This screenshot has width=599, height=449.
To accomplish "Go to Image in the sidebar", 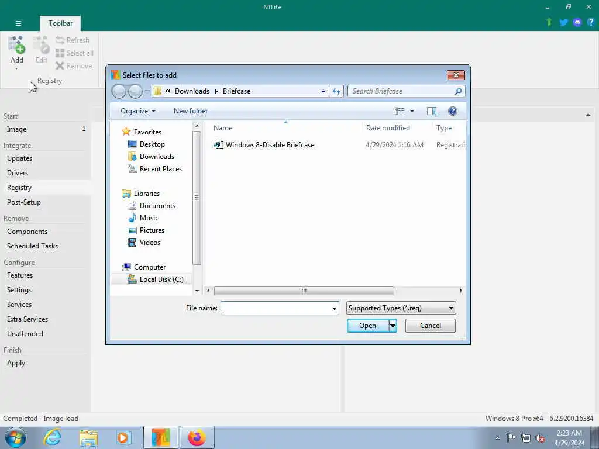I will pos(46,129).
